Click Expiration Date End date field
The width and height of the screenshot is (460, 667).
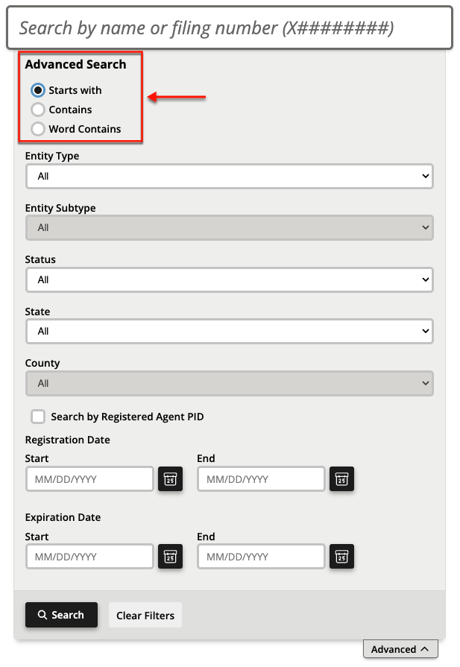coord(261,557)
